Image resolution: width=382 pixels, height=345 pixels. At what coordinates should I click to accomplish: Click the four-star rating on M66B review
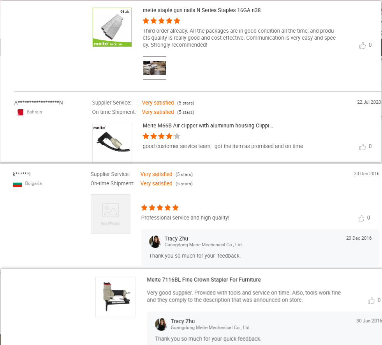point(161,136)
